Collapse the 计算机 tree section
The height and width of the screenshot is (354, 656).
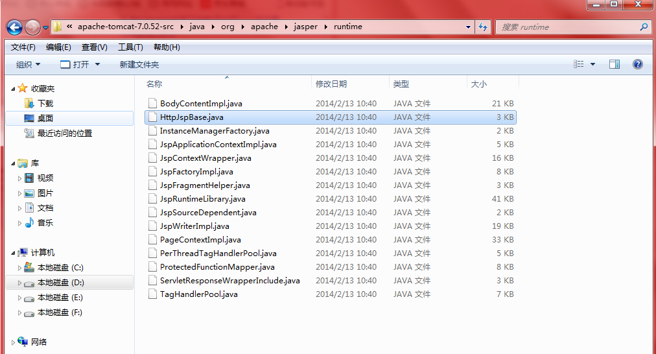(x=13, y=253)
